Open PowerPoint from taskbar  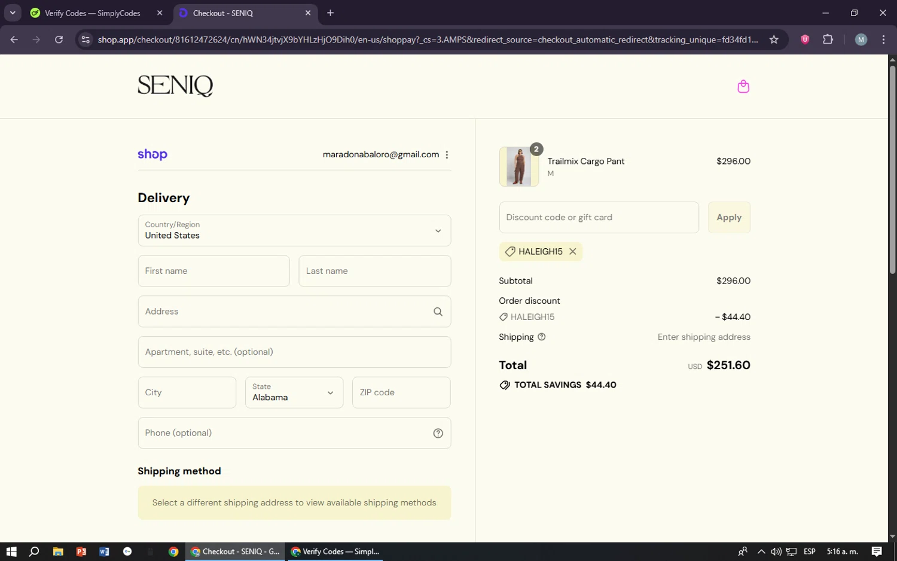tap(81, 551)
